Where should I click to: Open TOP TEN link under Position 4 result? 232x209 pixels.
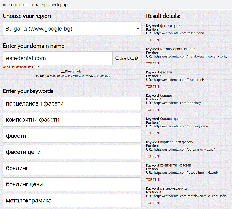[x=152, y=203]
